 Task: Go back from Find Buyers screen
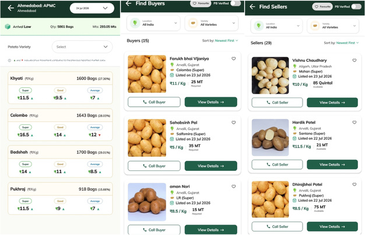click(128, 3)
